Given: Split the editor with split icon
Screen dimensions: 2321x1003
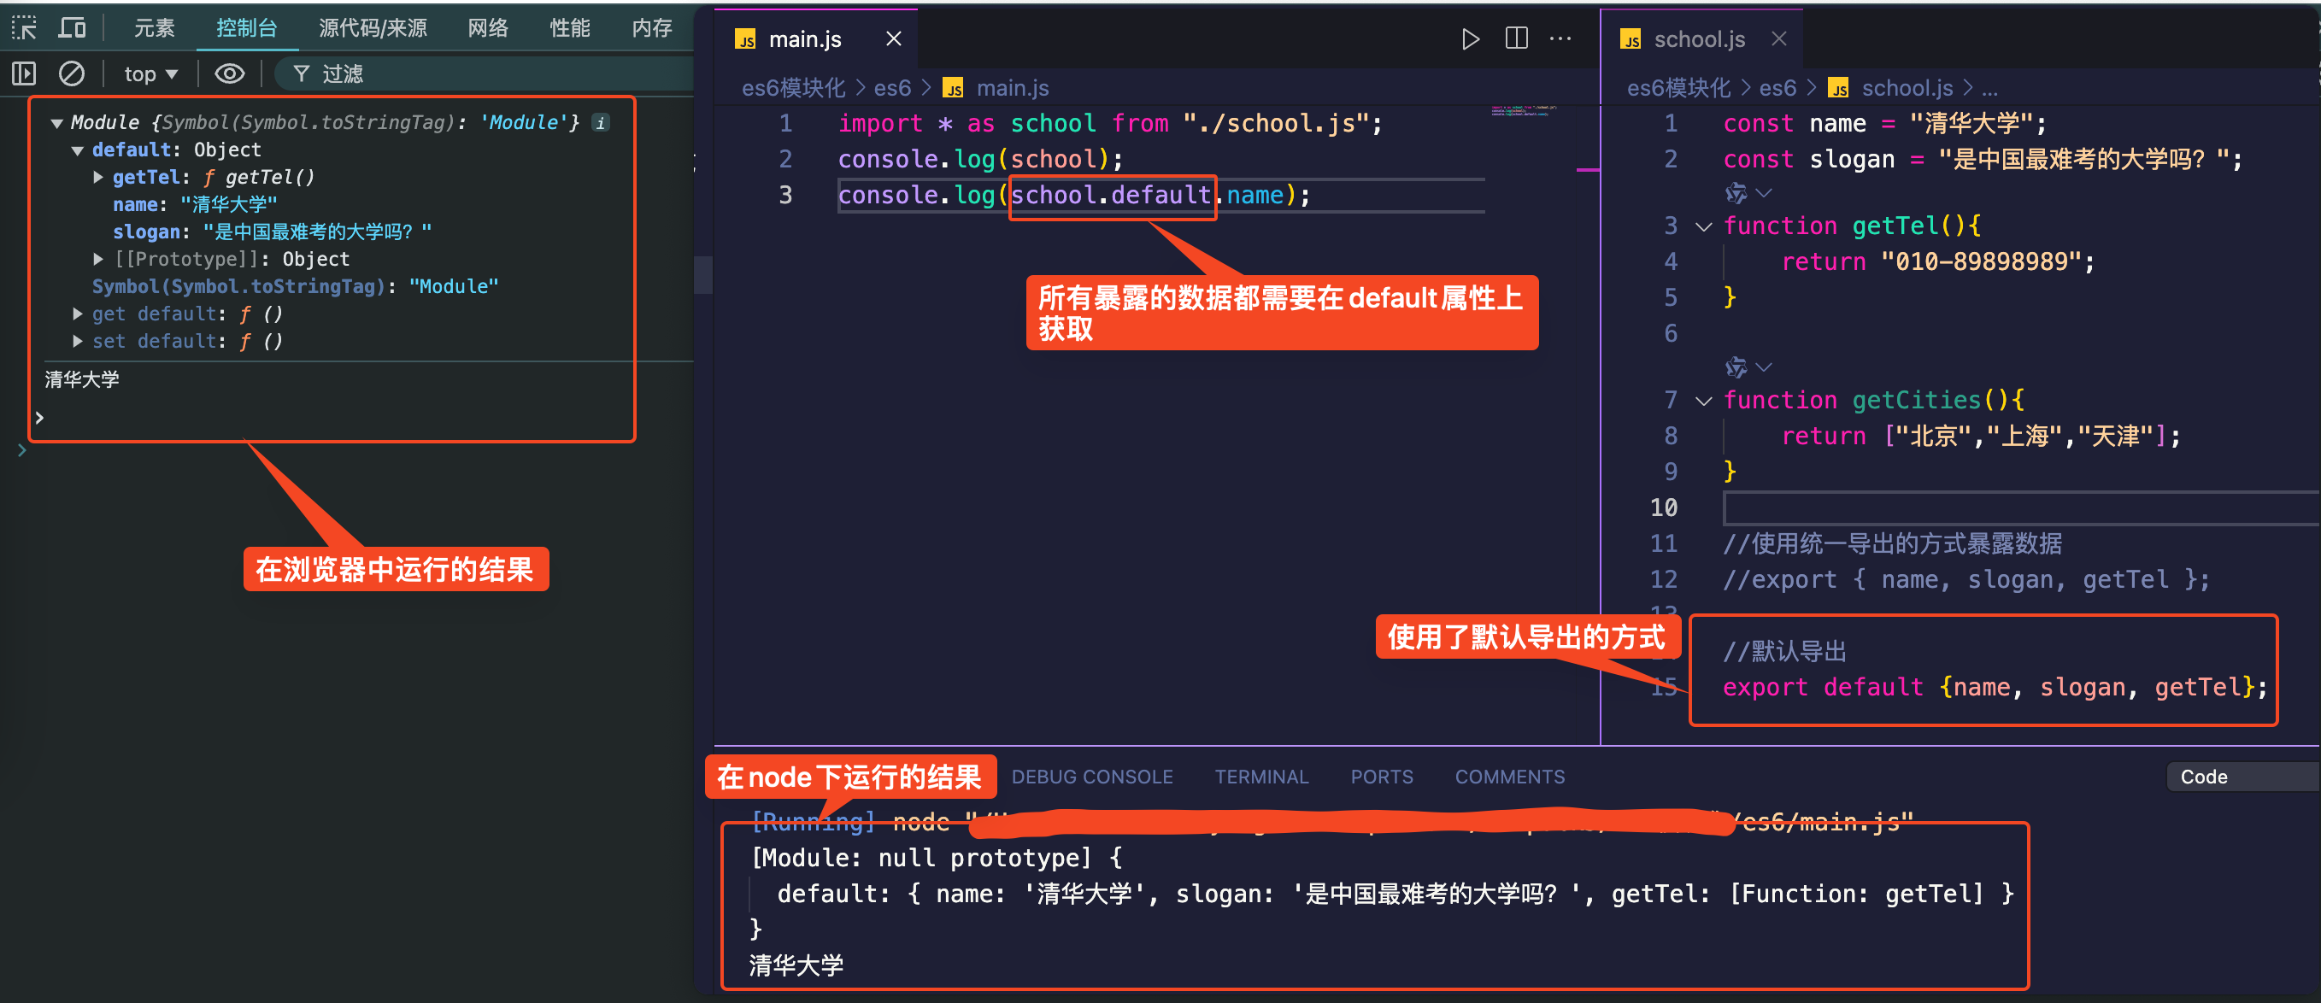Looking at the screenshot, I should click(1516, 38).
